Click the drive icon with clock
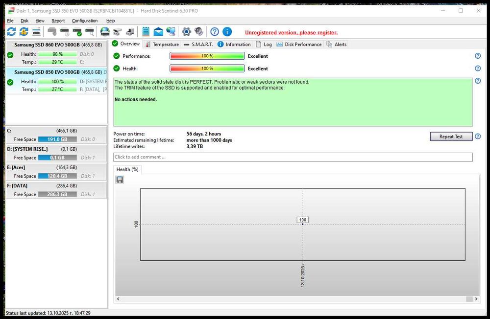This screenshot has width=490, height=319. [65, 31]
